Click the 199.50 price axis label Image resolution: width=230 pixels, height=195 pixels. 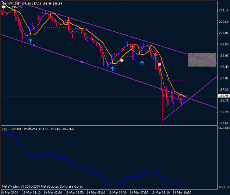[224, 44]
